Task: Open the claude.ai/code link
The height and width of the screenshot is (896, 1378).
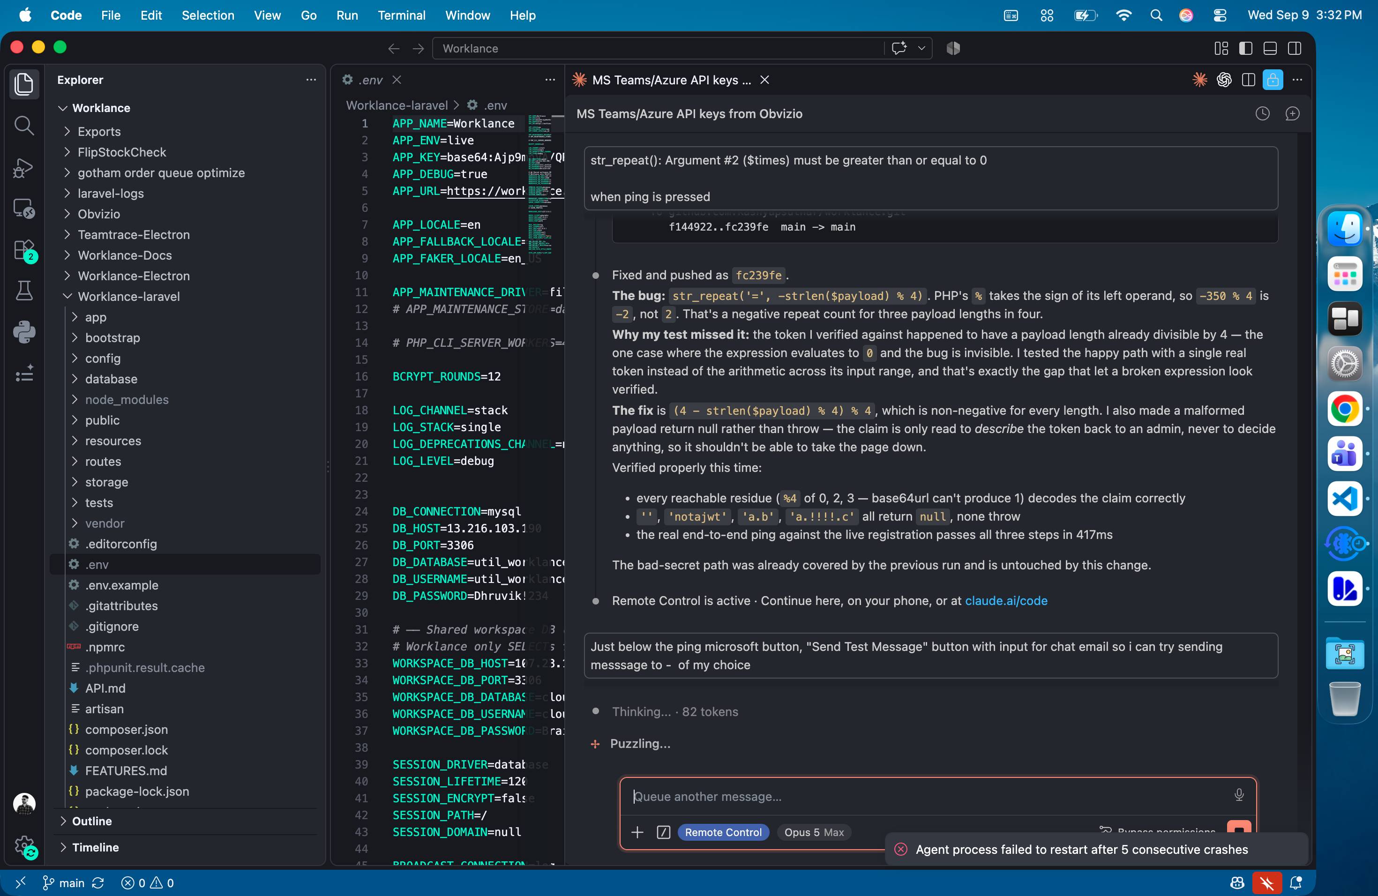Action: pos(1006,600)
